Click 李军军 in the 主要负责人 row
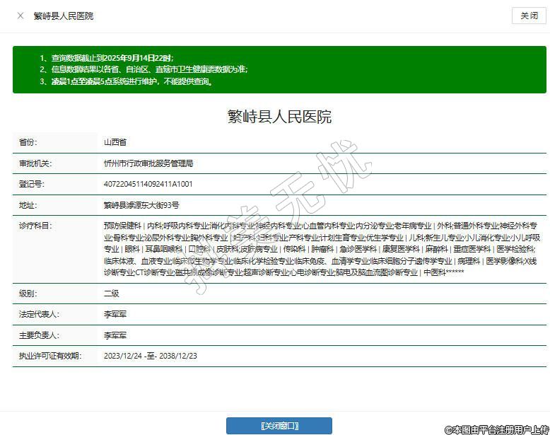The width and height of the screenshot is (550, 435). pyautogui.click(x=115, y=335)
